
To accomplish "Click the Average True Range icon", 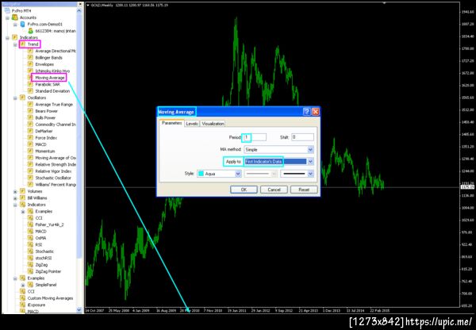I will pyautogui.click(x=30, y=104).
